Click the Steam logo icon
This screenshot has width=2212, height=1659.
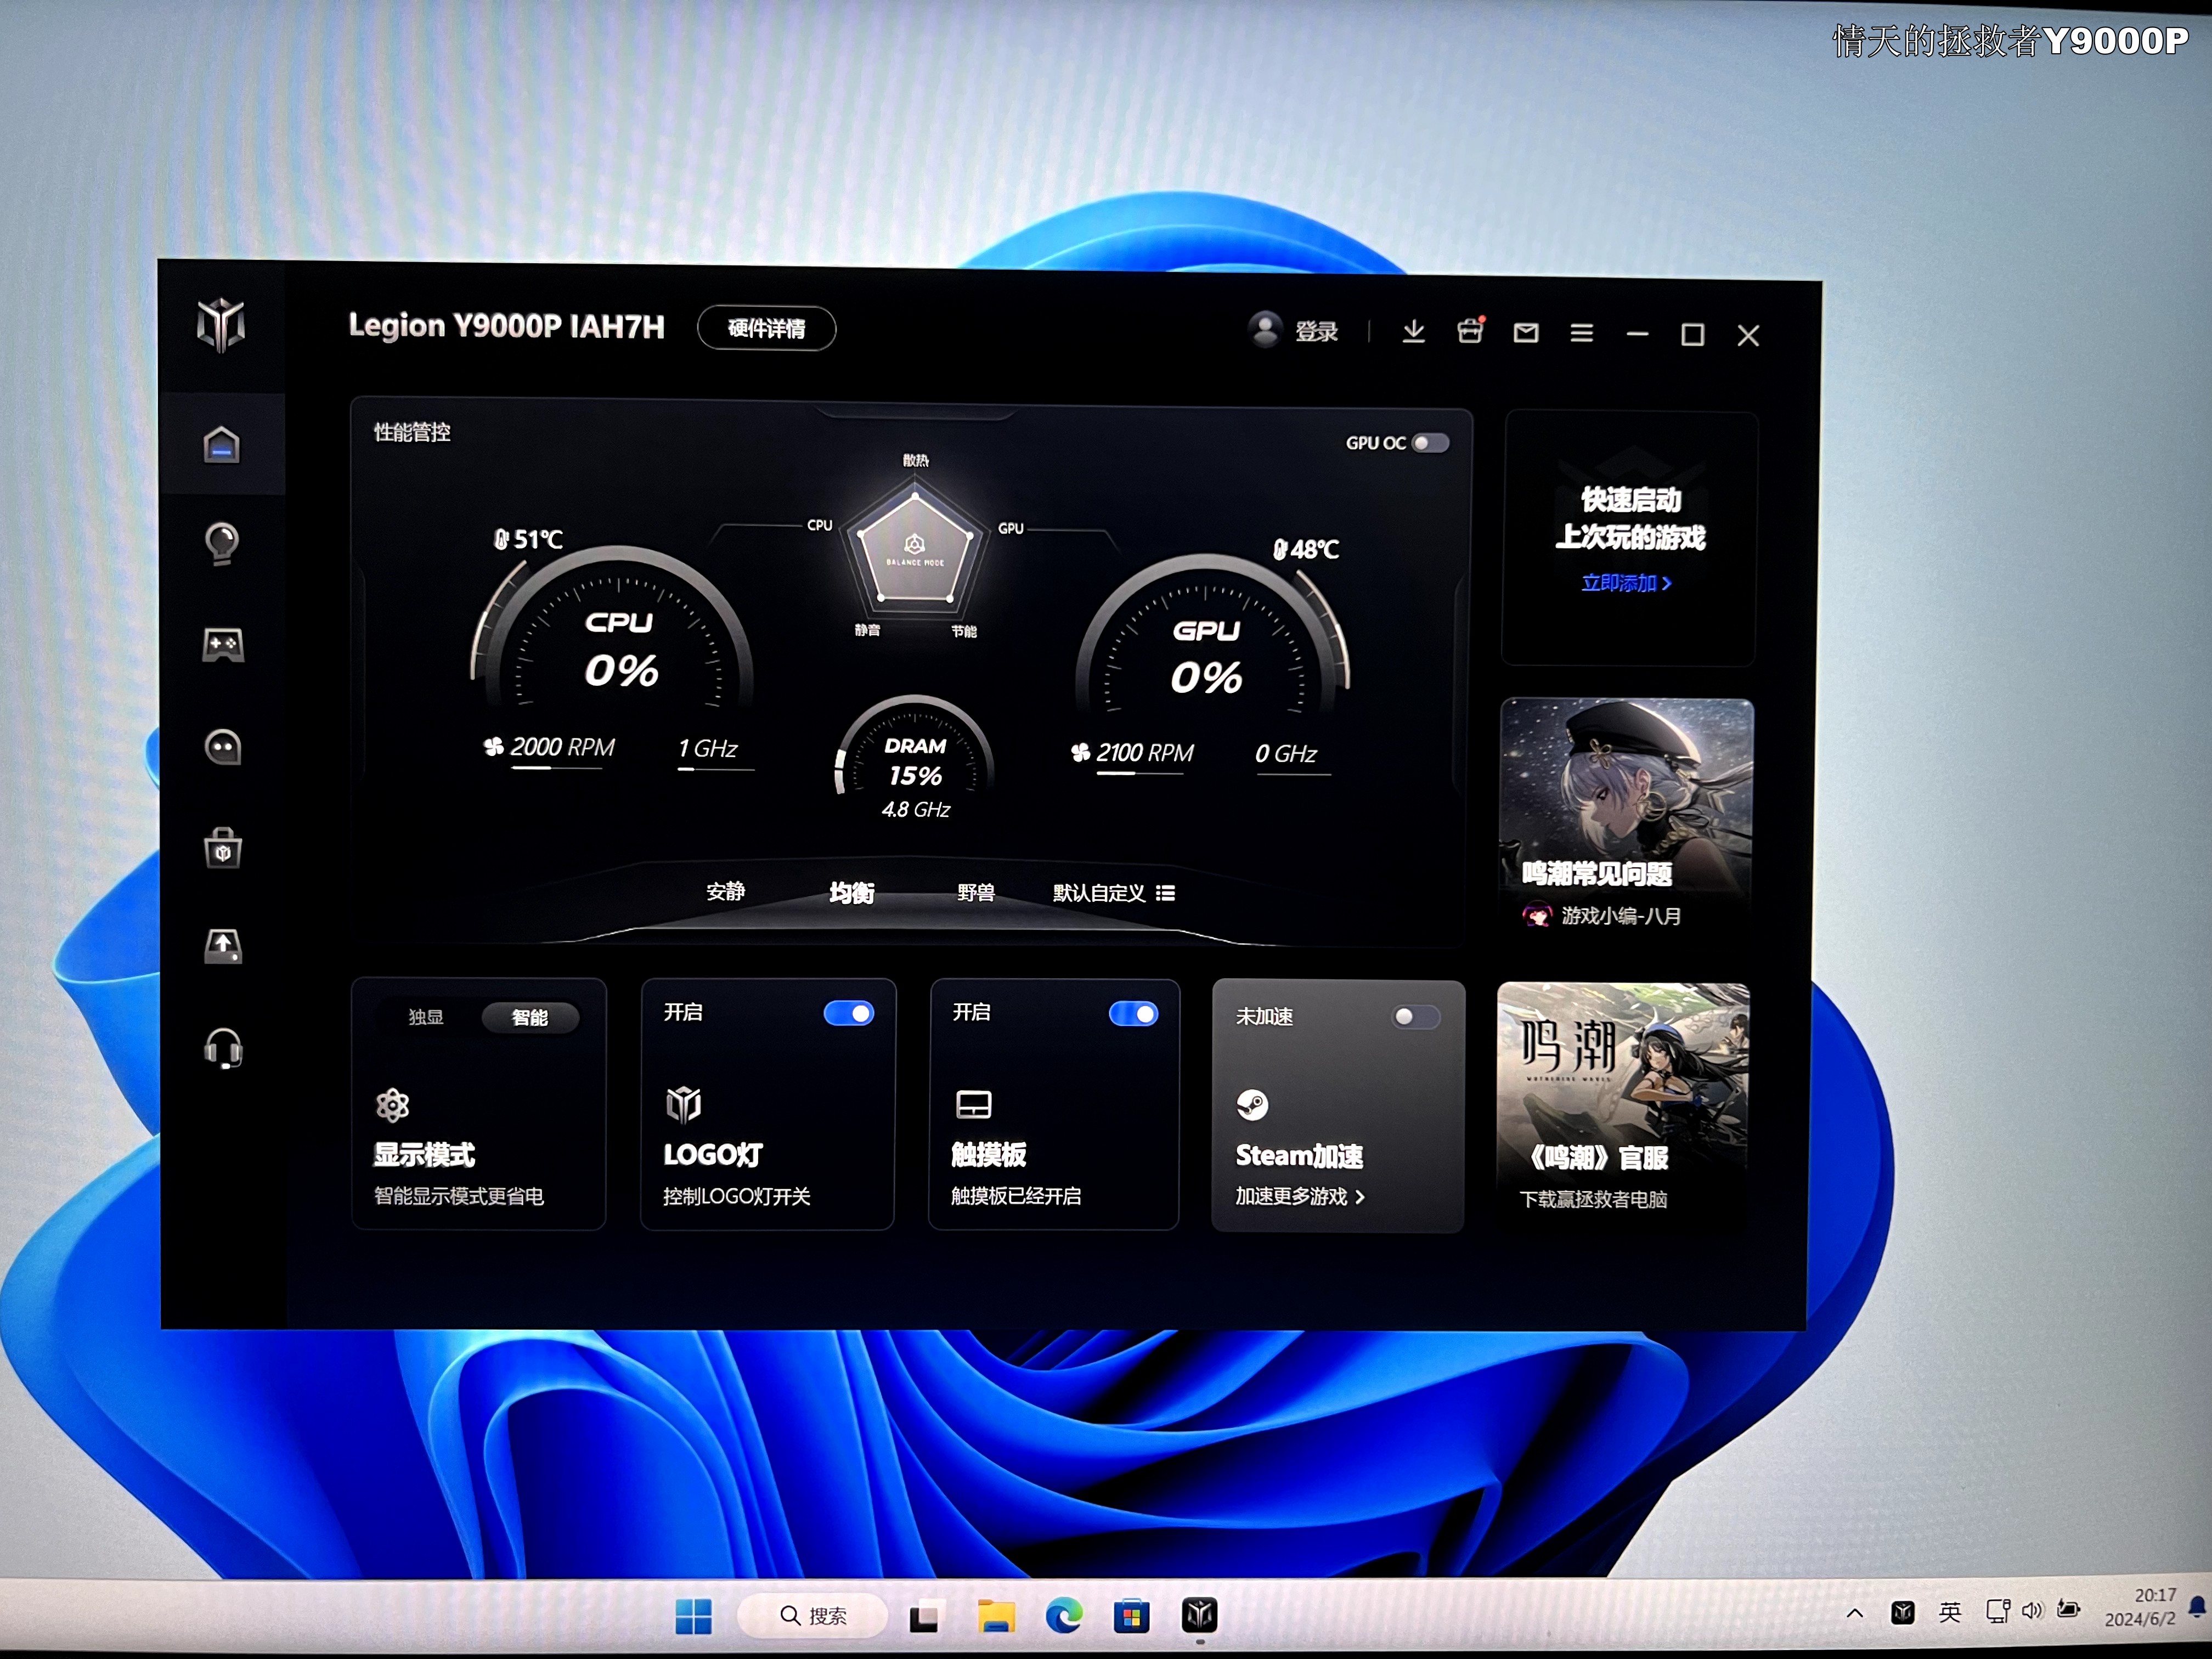(x=1252, y=1105)
